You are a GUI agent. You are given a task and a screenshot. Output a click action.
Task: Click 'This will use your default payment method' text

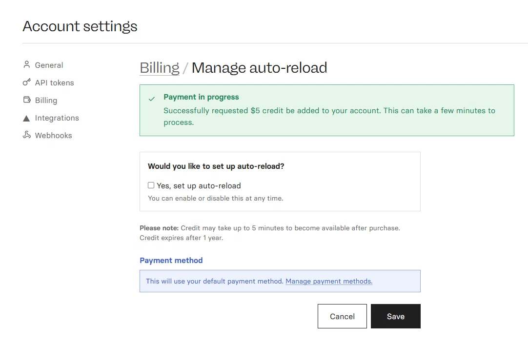pos(215,281)
